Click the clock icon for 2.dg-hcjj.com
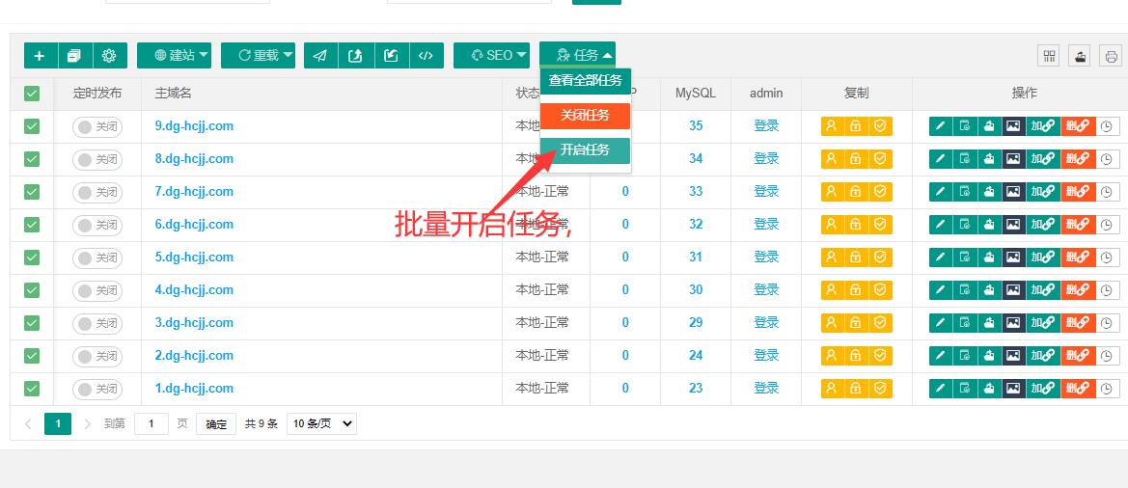The height and width of the screenshot is (488, 1128). (x=1108, y=356)
